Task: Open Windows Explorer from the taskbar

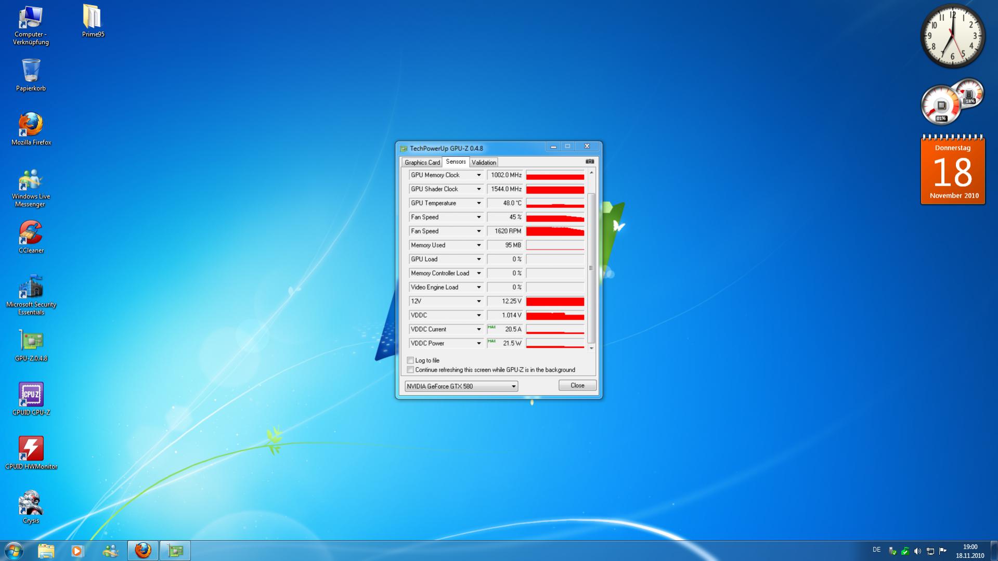Action: pyautogui.click(x=46, y=551)
